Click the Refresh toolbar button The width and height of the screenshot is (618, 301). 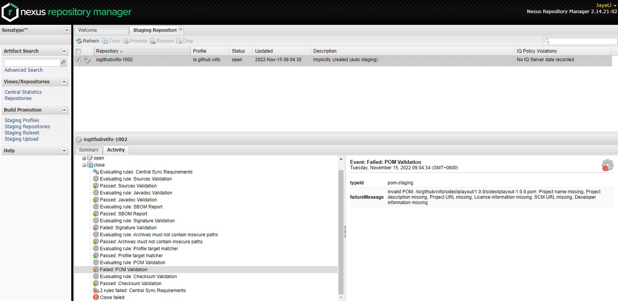pyautogui.click(x=88, y=41)
